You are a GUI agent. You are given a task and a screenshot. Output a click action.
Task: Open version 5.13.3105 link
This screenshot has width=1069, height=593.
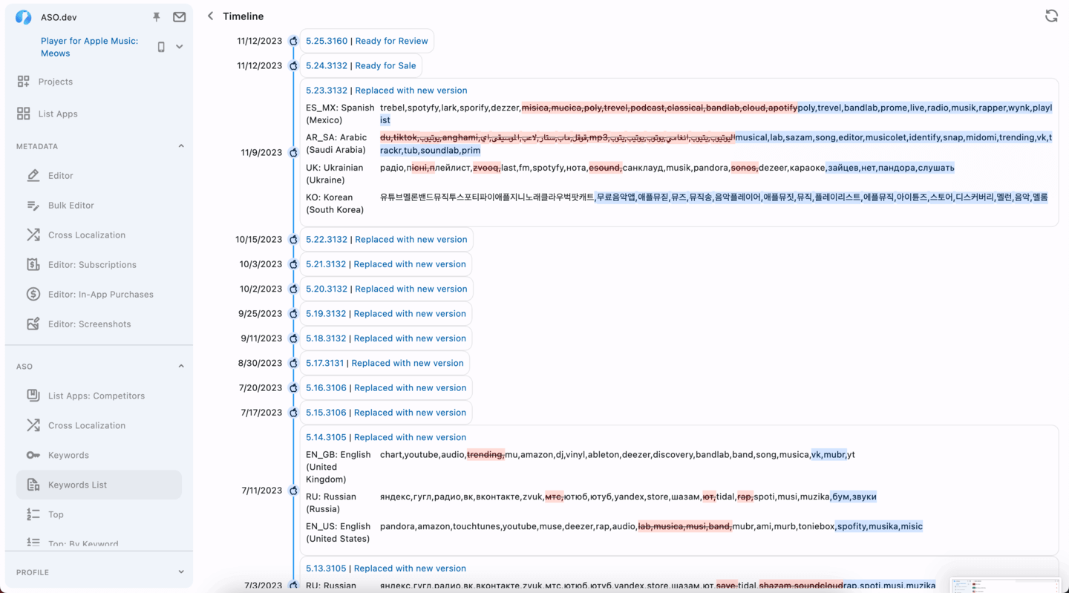point(326,569)
